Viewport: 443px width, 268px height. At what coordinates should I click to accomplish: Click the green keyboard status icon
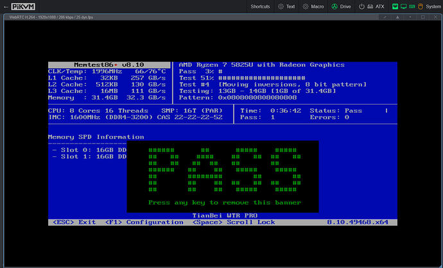412,6
